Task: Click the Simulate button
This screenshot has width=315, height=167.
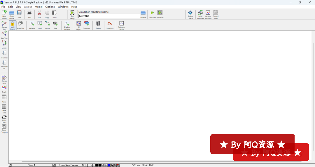Action: [x=152, y=14]
